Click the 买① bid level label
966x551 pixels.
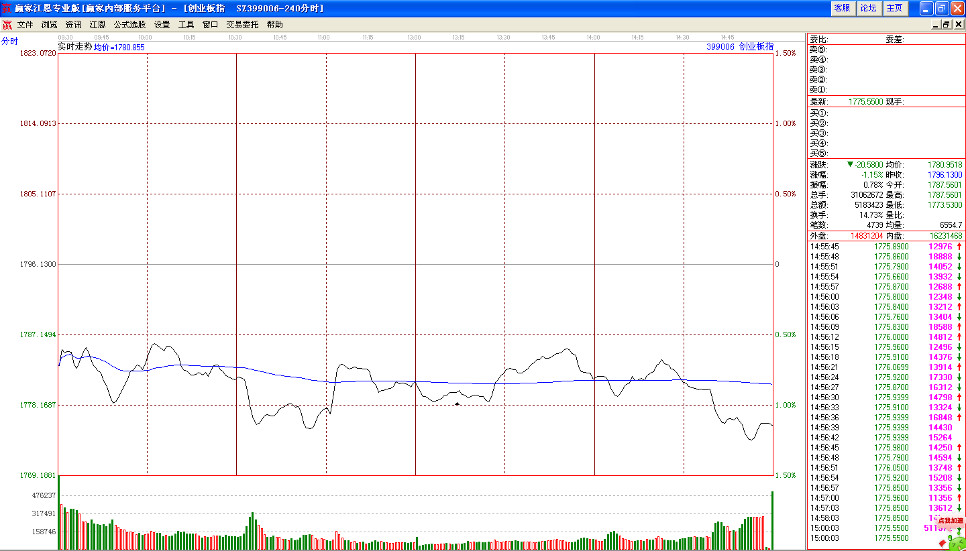click(x=818, y=113)
